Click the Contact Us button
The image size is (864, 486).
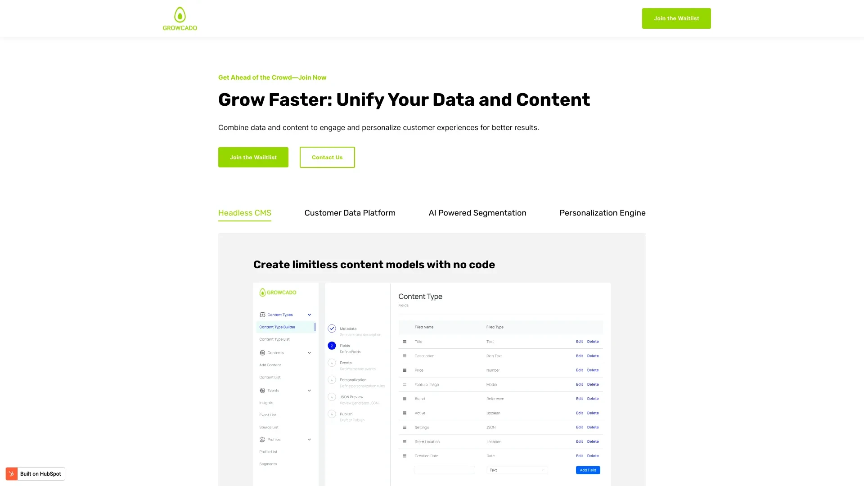click(327, 157)
